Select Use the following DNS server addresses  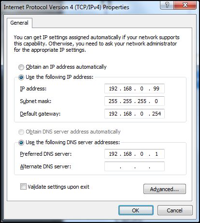coord(21,143)
